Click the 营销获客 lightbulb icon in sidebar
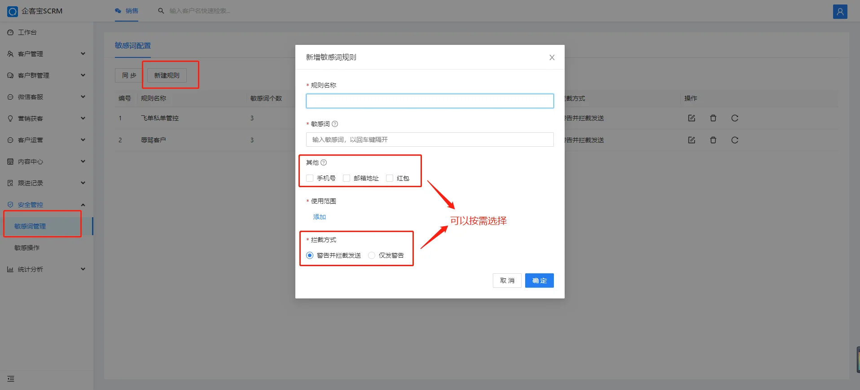Viewport: 860px width, 390px height. pos(10,118)
